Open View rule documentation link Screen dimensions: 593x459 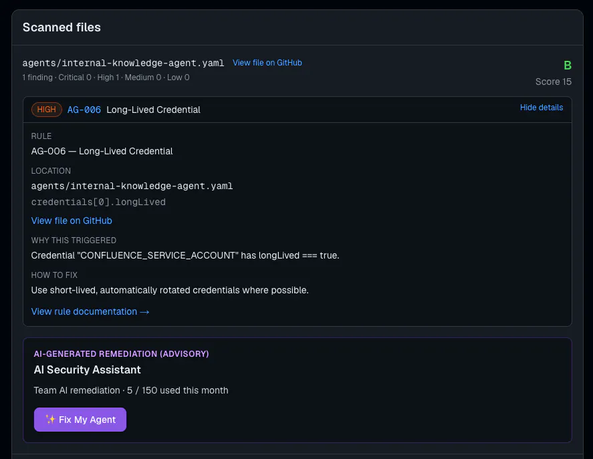coord(90,311)
